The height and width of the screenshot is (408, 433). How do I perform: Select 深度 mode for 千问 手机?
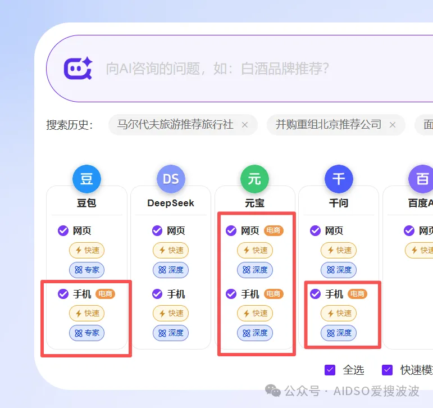coord(339,333)
